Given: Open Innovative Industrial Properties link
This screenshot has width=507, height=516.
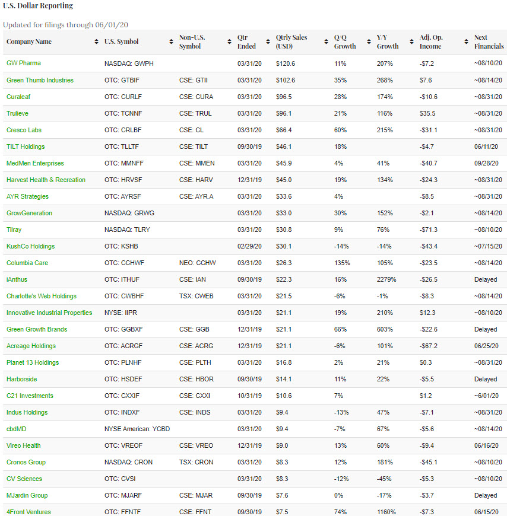Looking at the screenshot, I should point(49,313).
